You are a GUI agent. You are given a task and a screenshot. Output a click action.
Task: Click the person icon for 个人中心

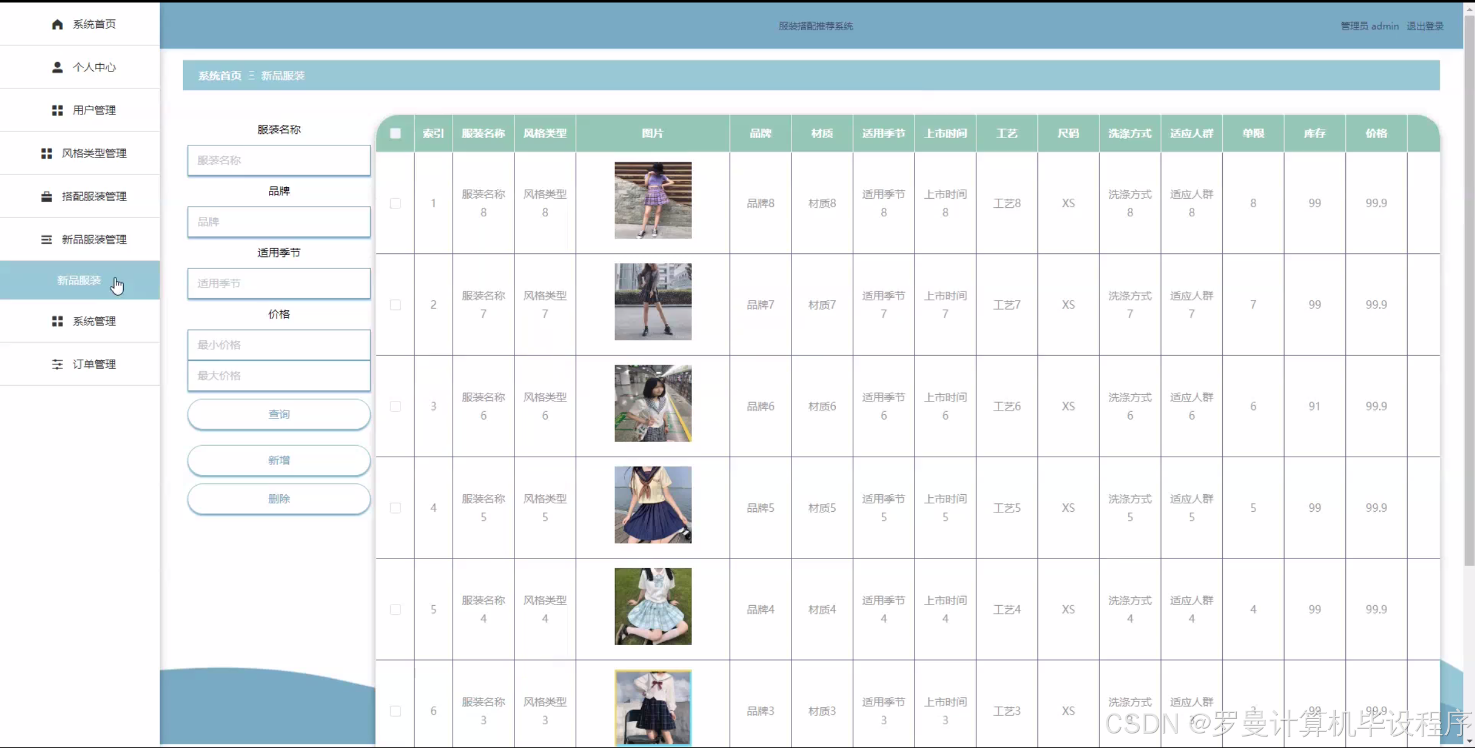tap(57, 67)
